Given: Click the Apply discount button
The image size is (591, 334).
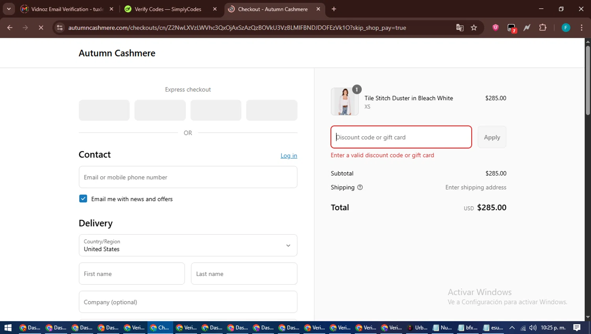Looking at the screenshot, I should point(492,137).
